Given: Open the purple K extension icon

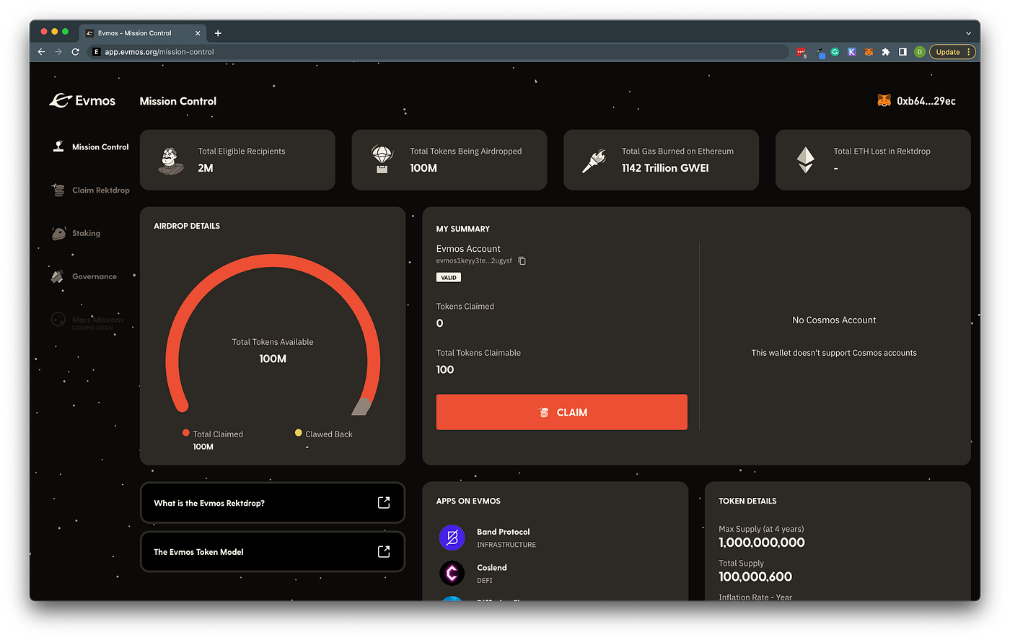Looking at the screenshot, I should [852, 52].
